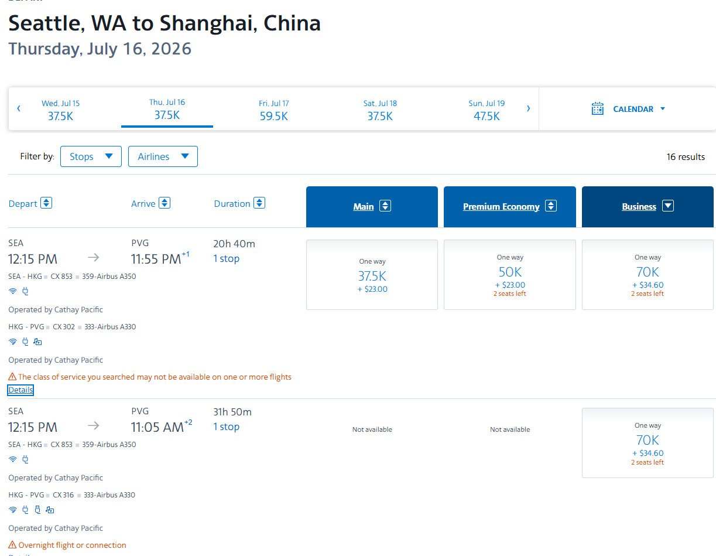Click warning triangle beside Overnight flight notice

(x=12, y=545)
